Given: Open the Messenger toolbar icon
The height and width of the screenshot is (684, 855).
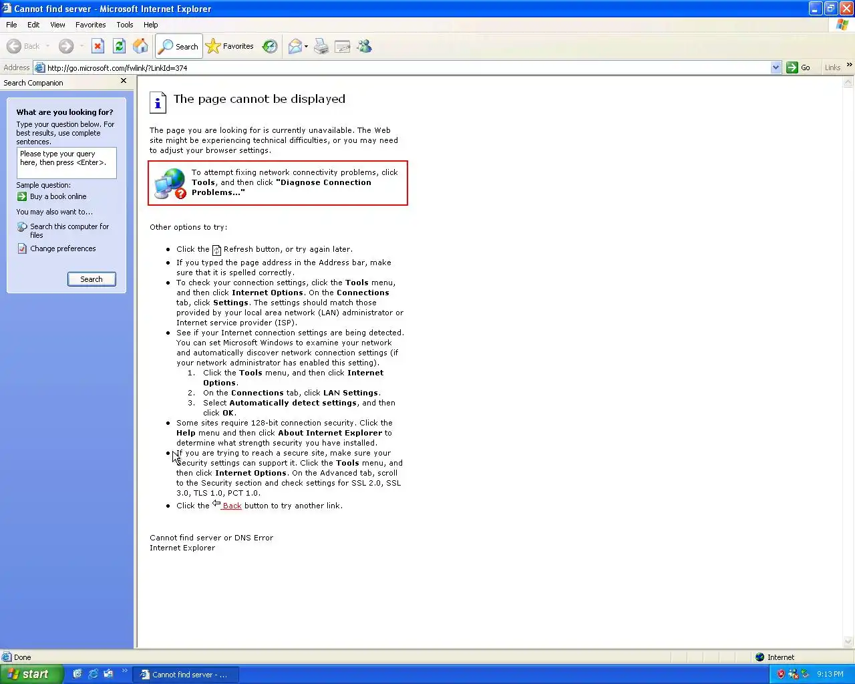Looking at the screenshot, I should click(x=364, y=46).
